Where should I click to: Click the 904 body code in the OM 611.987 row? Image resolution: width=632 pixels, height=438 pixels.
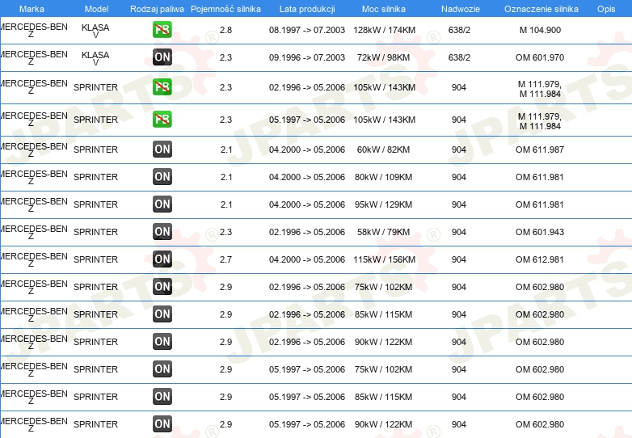[x=459, y=150]
